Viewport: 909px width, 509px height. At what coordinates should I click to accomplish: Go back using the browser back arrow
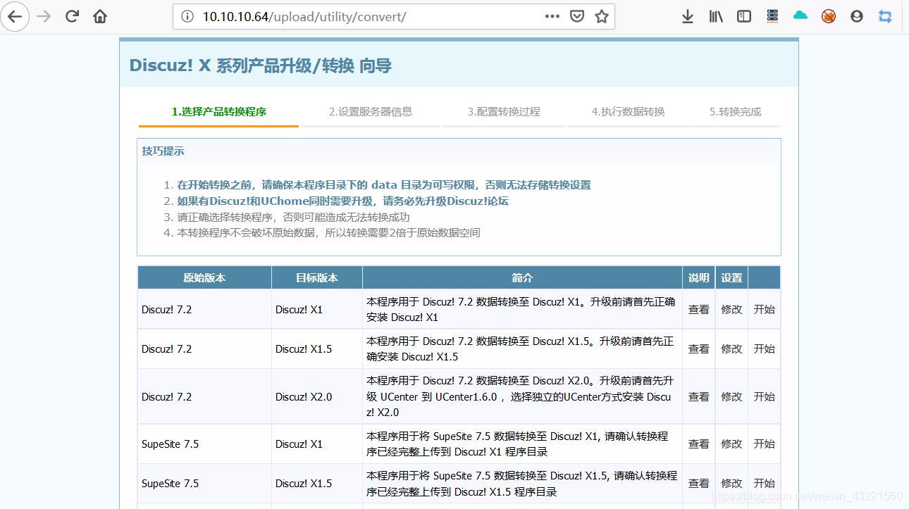(16, 16)
